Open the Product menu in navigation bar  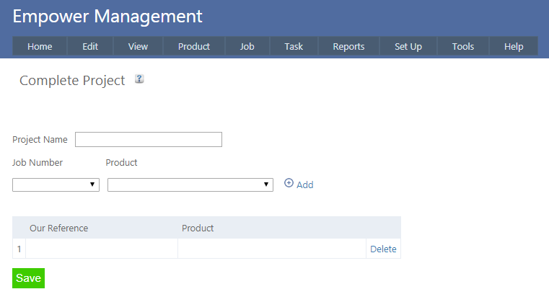[194, 46]
